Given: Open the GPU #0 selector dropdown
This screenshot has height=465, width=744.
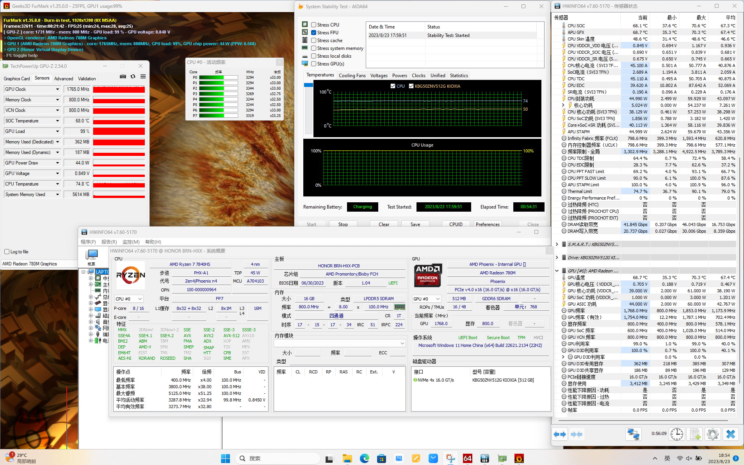Looking at the screenshot, I should point(427,299).
